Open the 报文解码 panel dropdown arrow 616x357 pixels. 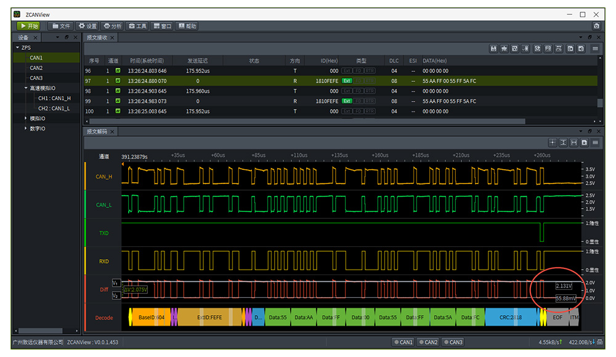[581, 131]
